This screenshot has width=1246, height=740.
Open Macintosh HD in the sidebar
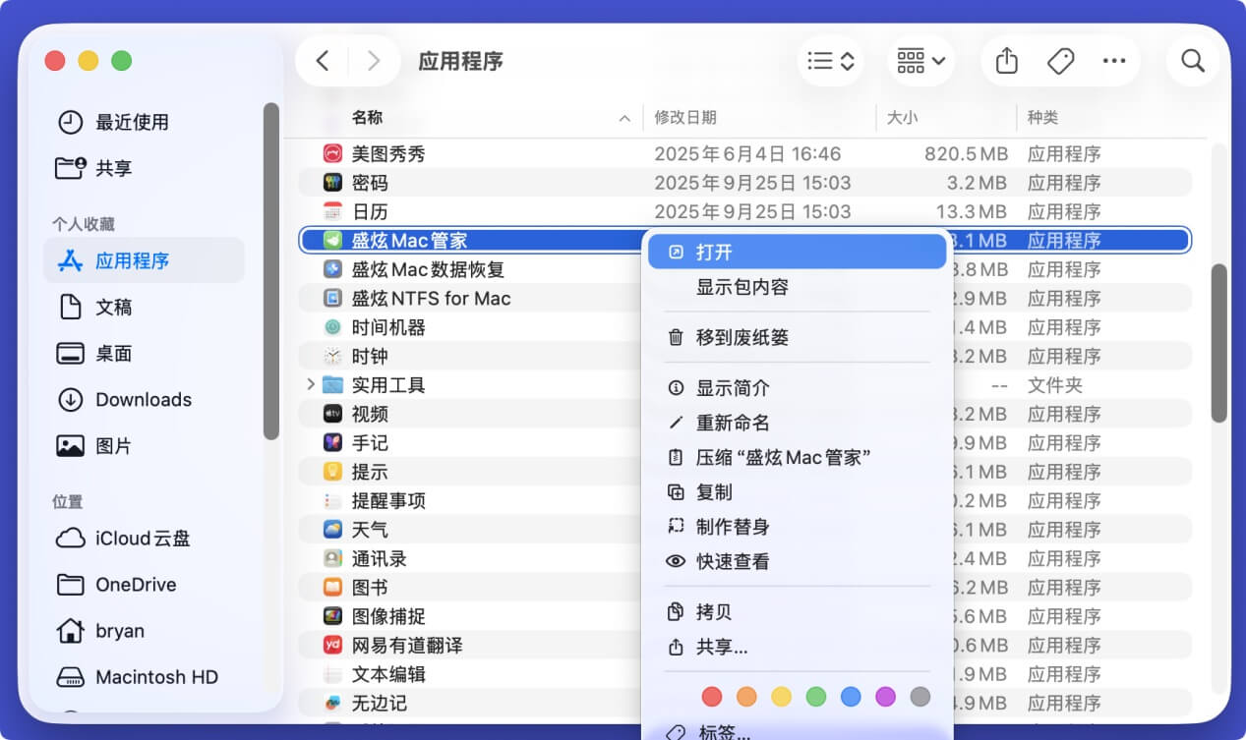click(147, 677)
